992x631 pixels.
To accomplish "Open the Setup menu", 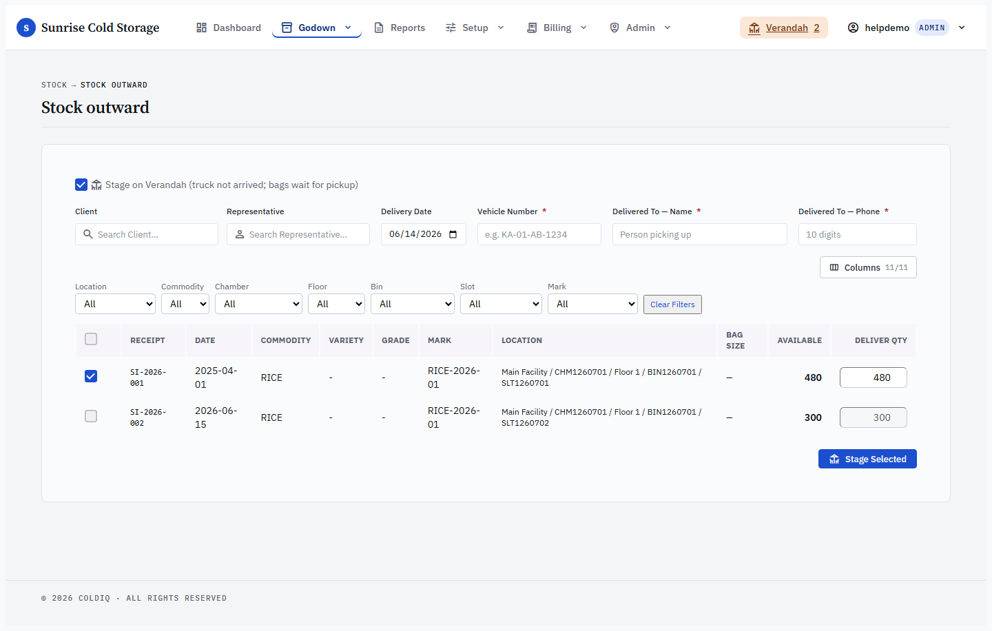I will (475, 28).
